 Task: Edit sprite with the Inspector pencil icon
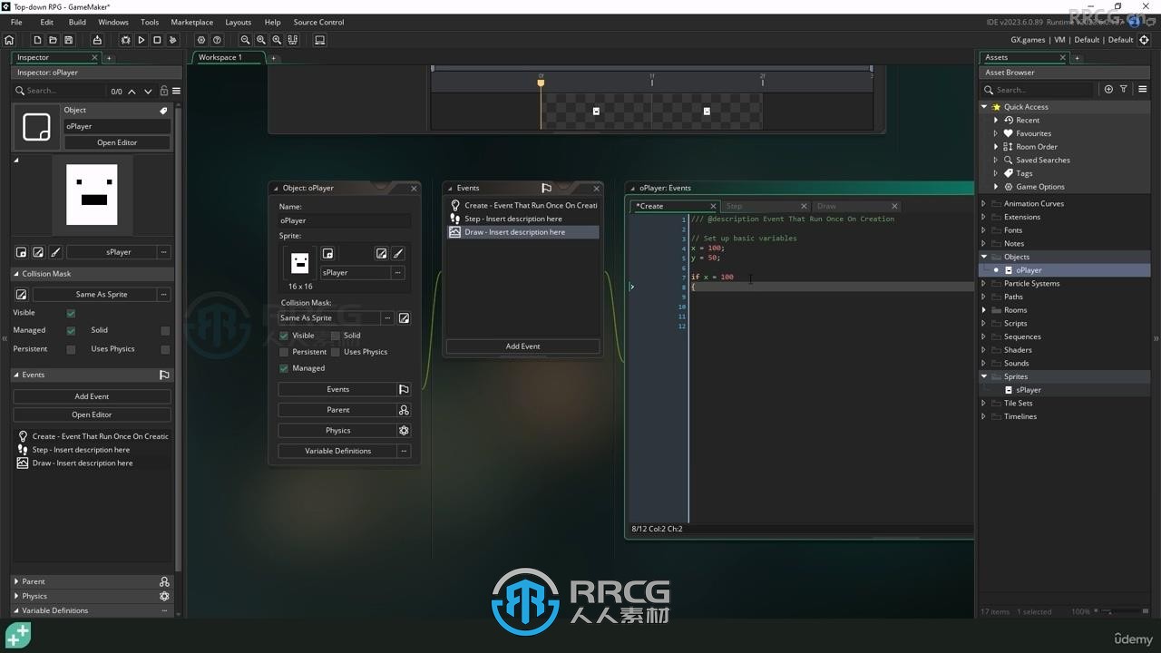tap(38, 252)
